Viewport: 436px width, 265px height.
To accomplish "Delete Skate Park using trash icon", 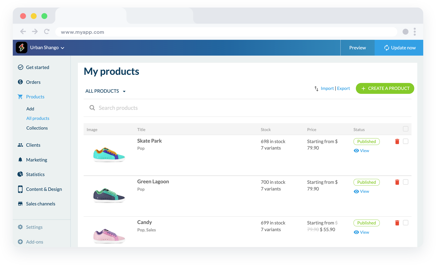I will 397,141.
